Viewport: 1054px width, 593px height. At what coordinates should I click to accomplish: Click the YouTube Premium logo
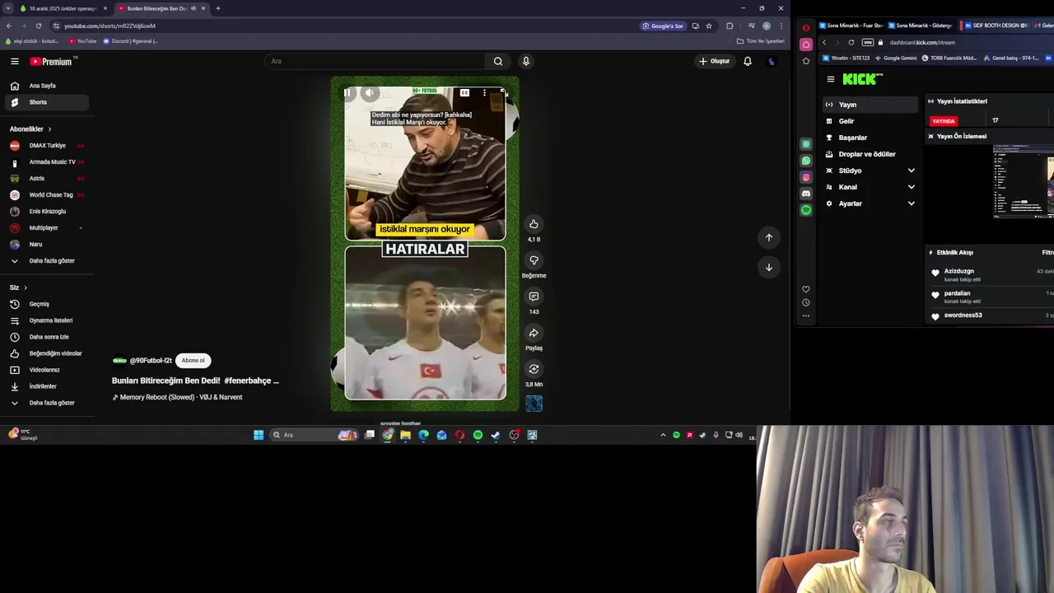[x=52, y=61]
